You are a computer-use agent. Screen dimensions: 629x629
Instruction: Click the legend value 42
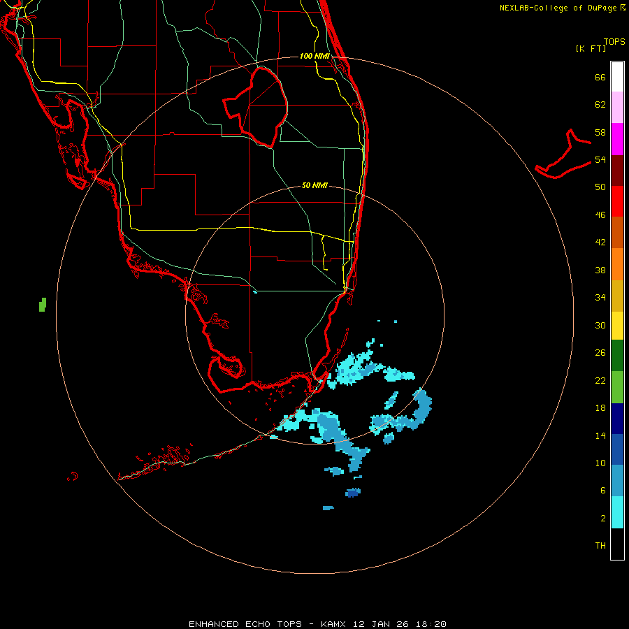(600, 243)
